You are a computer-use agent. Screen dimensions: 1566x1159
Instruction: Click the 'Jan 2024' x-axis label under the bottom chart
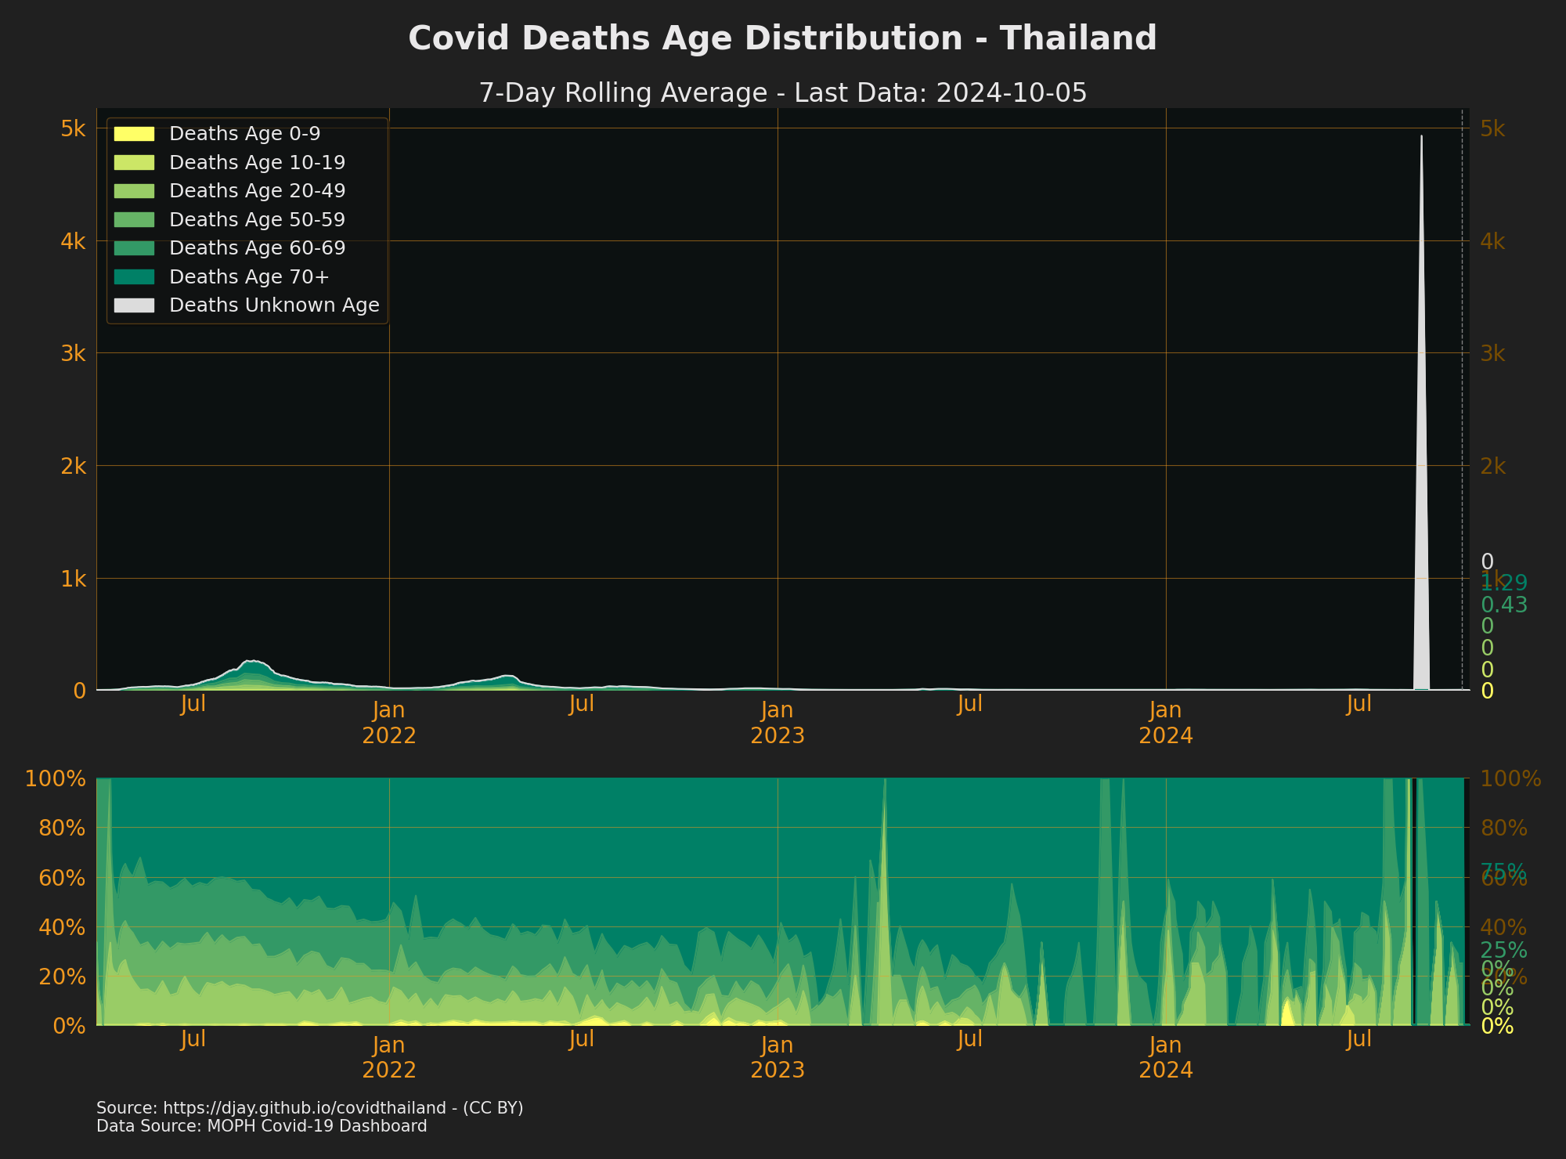pos(1166,1057)
